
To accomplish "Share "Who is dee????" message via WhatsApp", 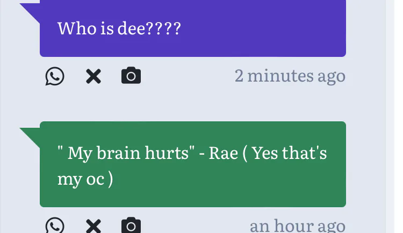I will (x=54, y=77).
